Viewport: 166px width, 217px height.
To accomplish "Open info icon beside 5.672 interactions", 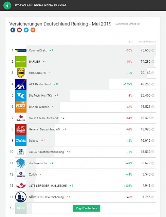I will tap(153, 163).
